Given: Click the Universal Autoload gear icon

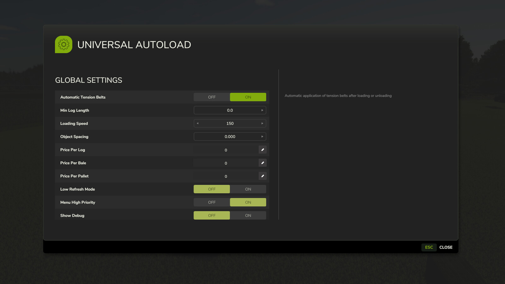Looking at the screenshot, I should coord(63,44).
